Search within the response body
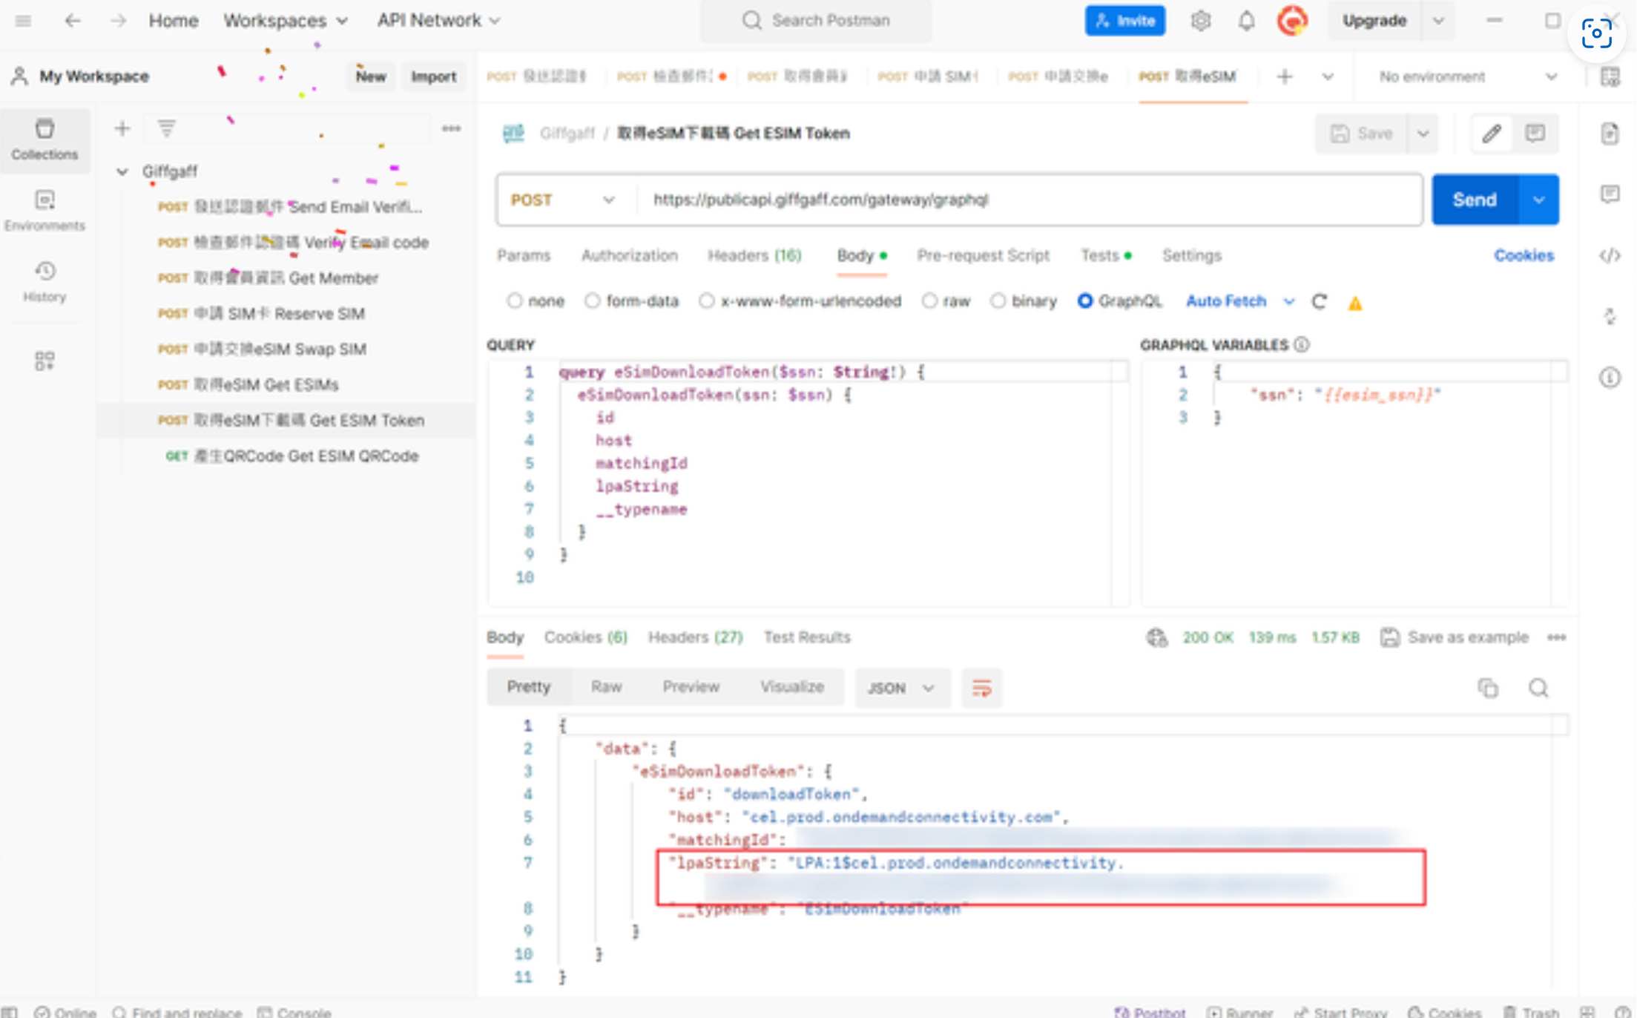This screenshot has width=1637, height=1018. pos(1538,688)
